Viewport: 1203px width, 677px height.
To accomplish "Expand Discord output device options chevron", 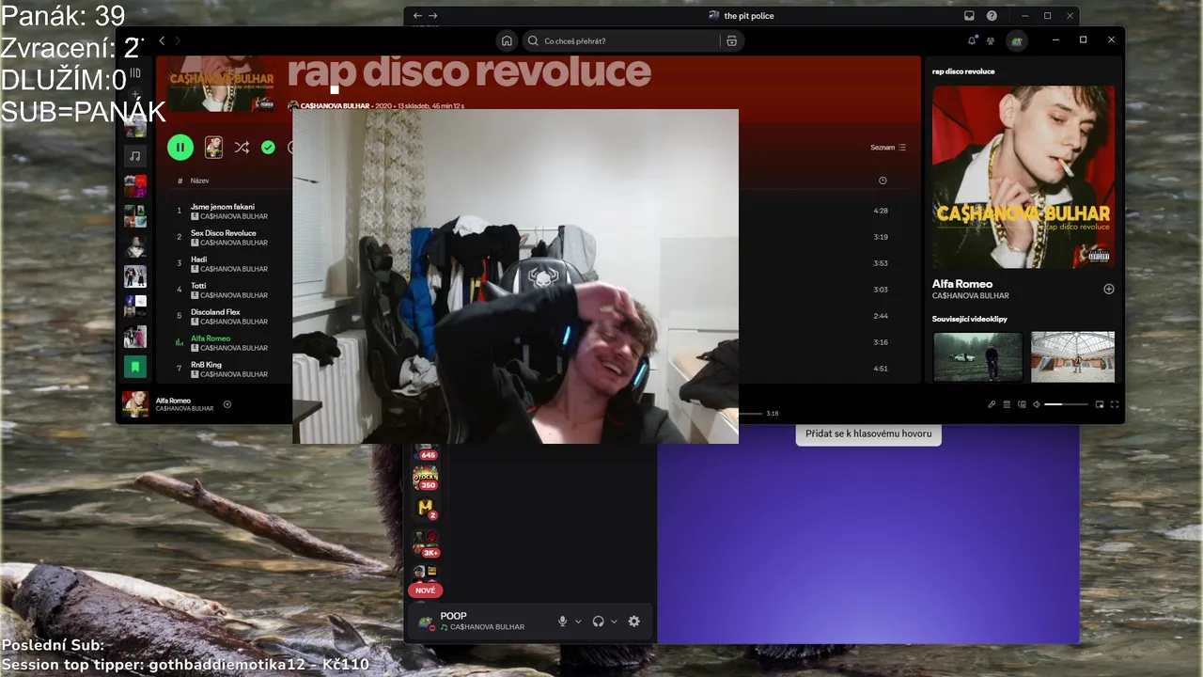I will (614, 622).
